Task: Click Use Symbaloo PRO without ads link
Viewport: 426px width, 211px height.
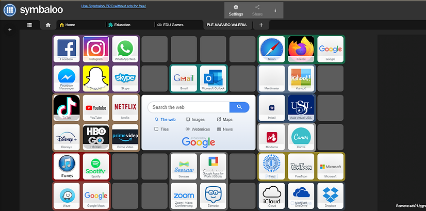Action: 113,6
